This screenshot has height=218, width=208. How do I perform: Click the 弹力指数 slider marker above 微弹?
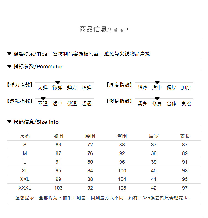[x=57, y=82]
